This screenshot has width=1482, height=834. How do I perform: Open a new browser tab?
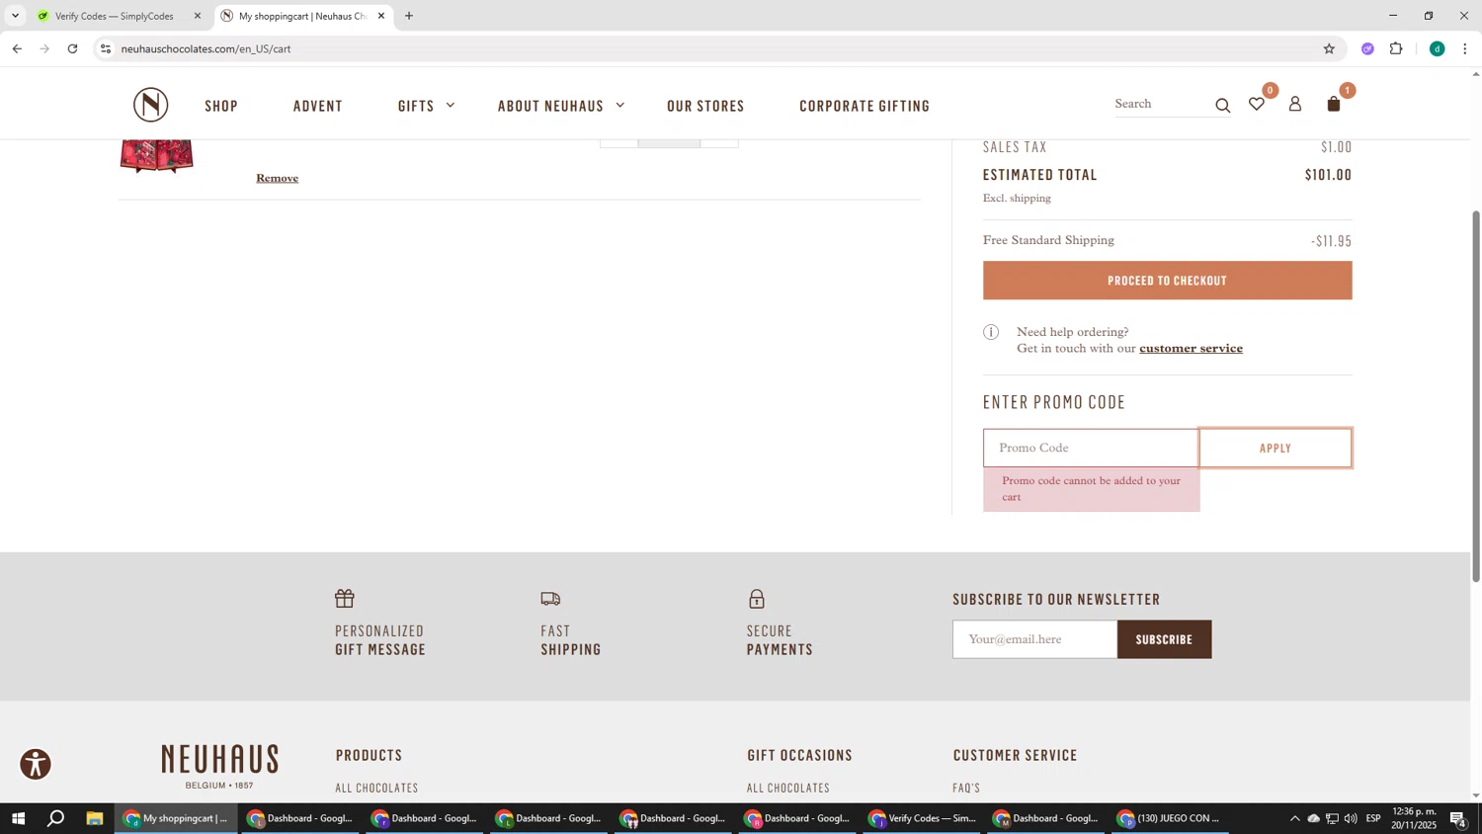(x=409, y=16)
